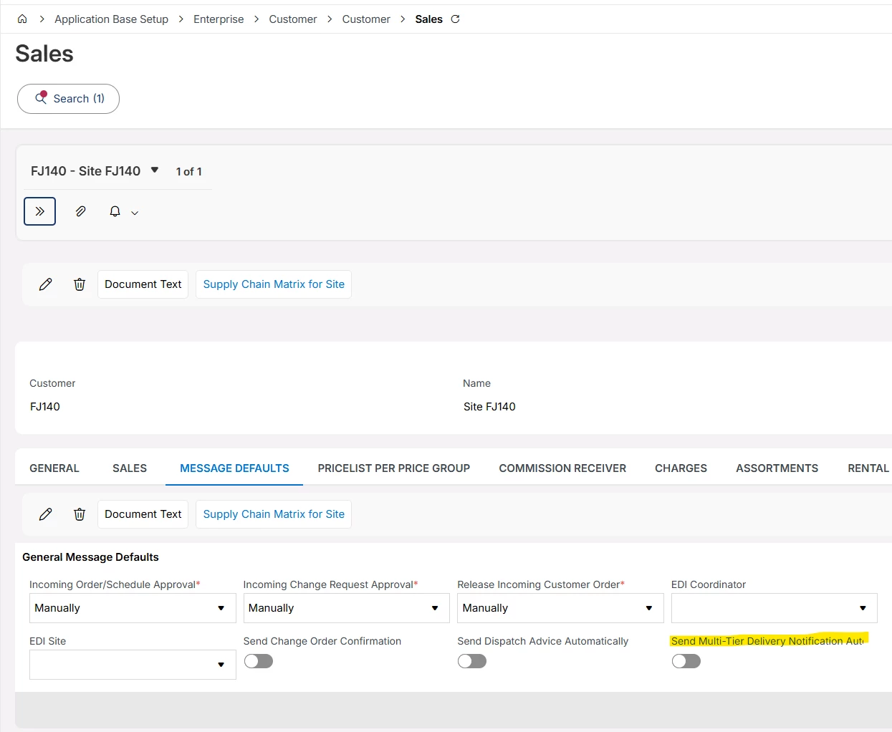The width and height of the screenshot is (892, 732).
Task: Click the upper delete trash icon
Action: click(x=80, y=284)
